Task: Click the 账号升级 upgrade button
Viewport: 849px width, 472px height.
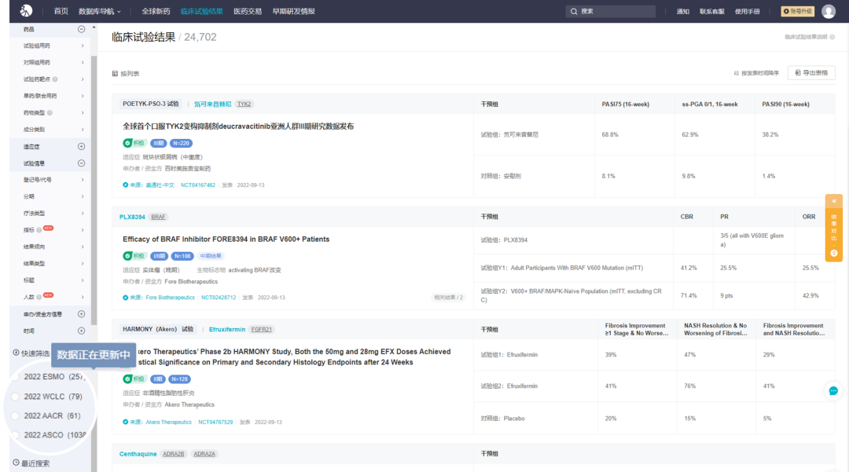Action: pos(798,11)
